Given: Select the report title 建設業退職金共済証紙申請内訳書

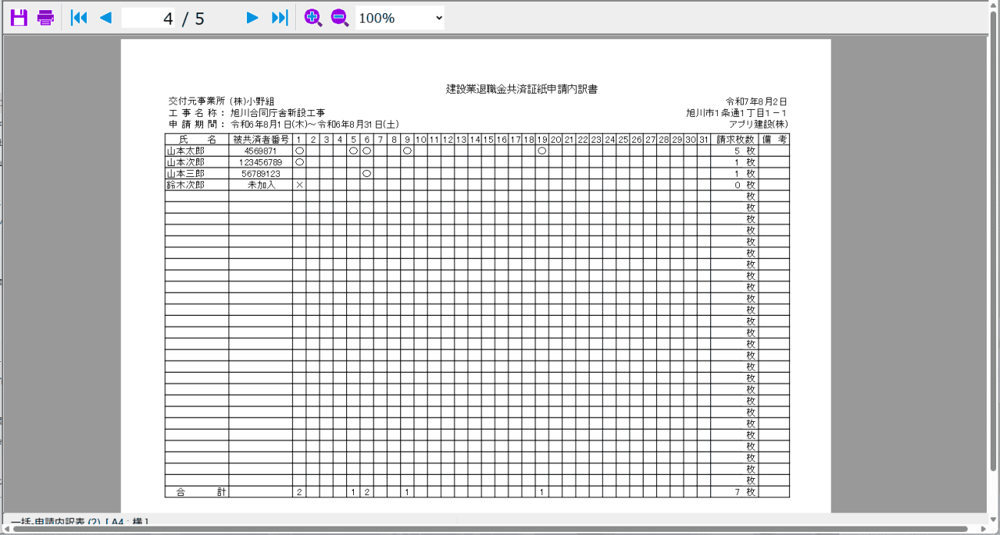Looking at the screenshot, I should (522, 90).
